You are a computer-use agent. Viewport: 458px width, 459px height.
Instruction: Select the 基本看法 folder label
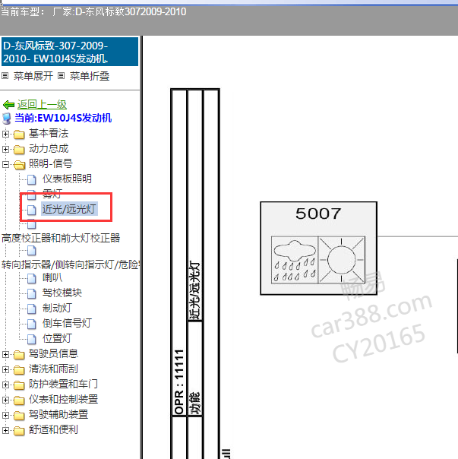click(x=49, y=133)
